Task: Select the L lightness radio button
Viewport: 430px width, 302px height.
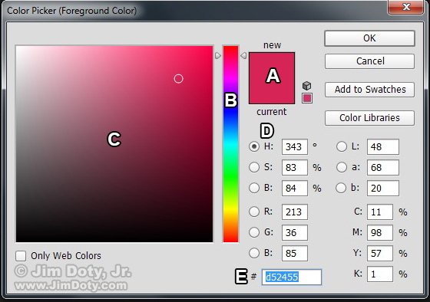Action: click(342, 146)
